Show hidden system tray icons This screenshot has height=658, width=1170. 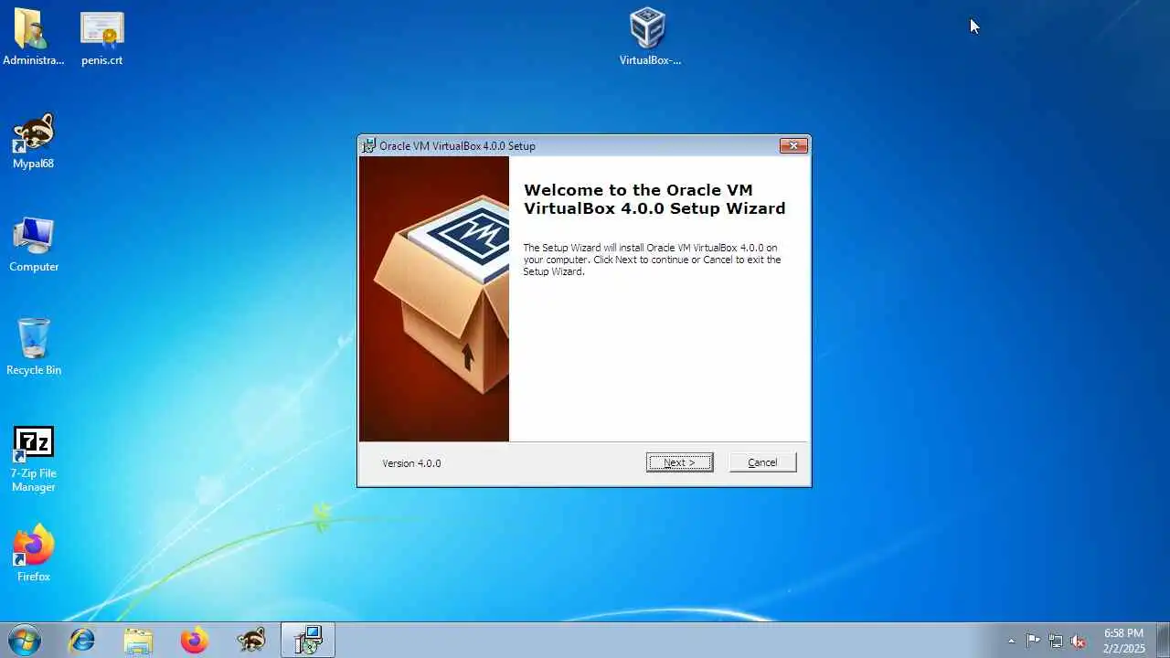coord(1011,641)
